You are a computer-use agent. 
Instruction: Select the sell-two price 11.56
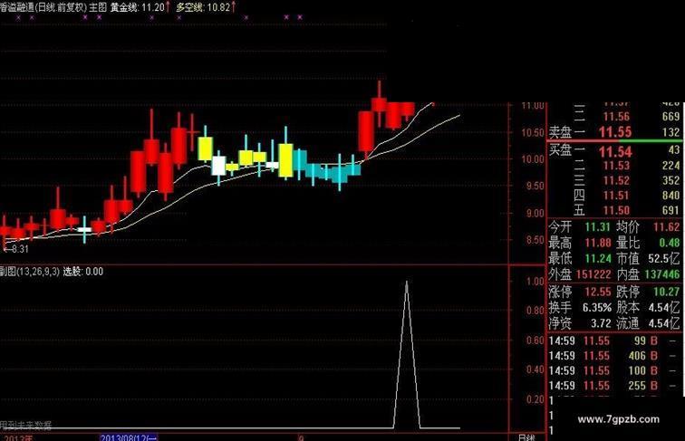[616, 117]
